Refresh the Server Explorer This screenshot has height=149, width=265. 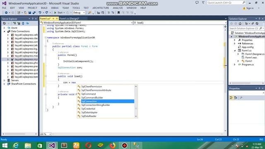tap(4, 23)
